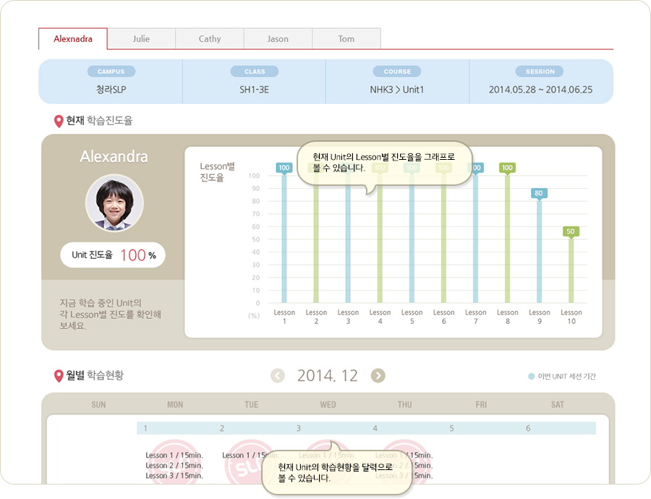
Task: Click the month heading 2014. 12
Action: coord(328,376)
